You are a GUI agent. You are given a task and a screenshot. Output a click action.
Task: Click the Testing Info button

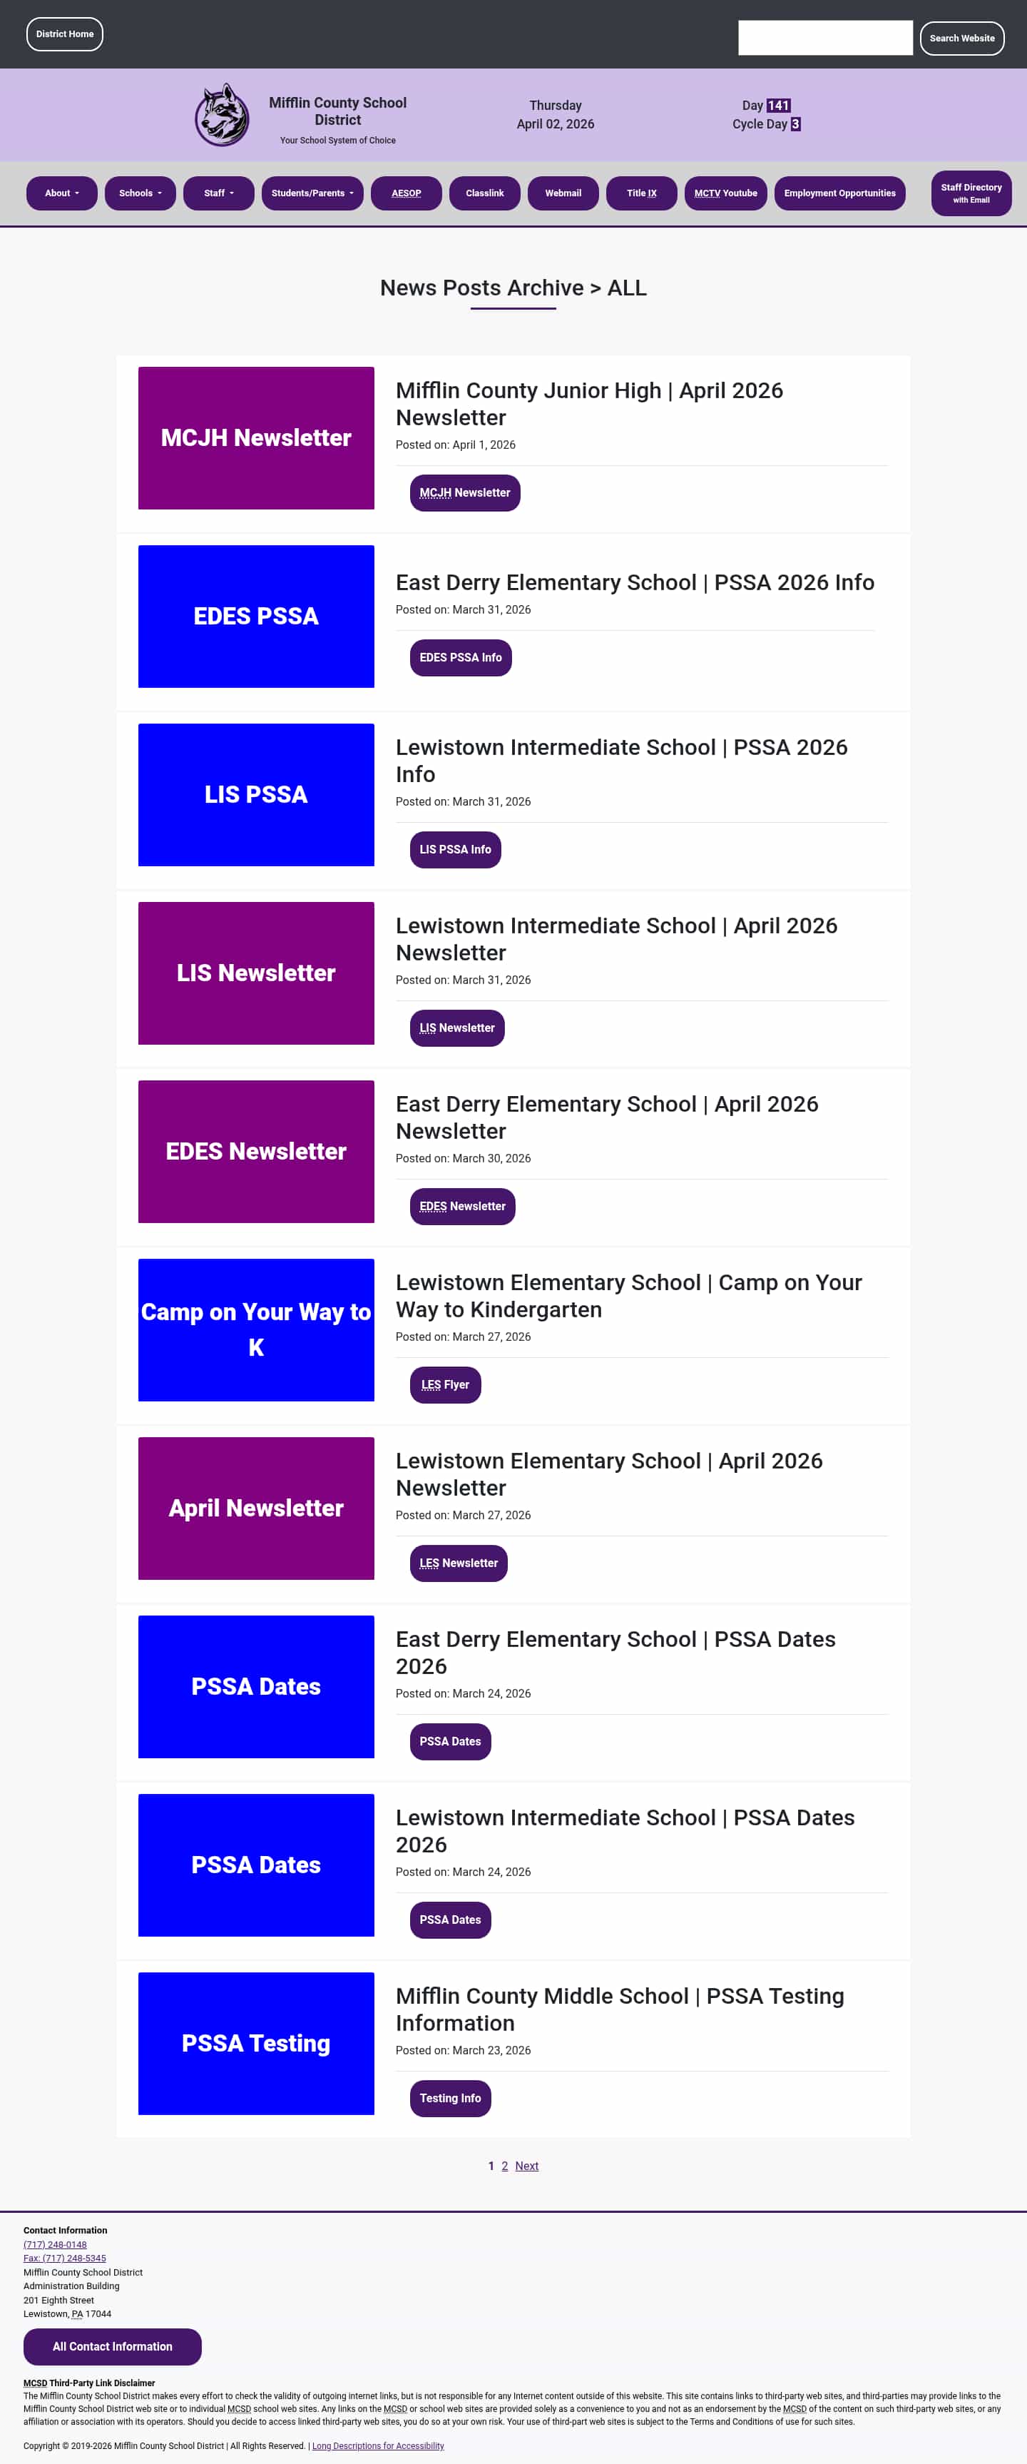tap(449, 2098)
